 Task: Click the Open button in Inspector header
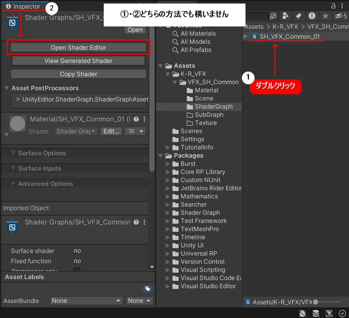135,30
